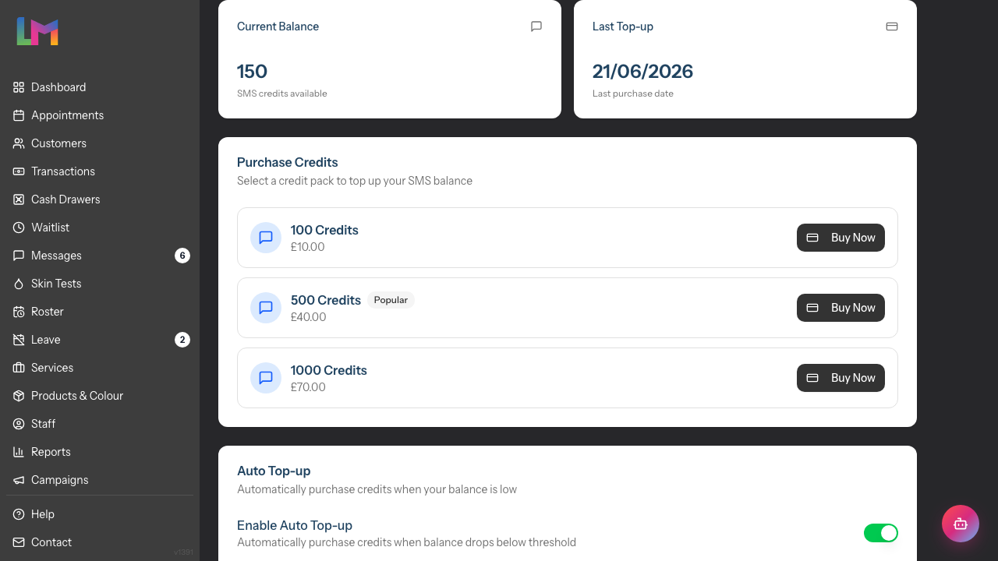Click the Last Top-up card icon
The width and height of the screenshot is (998, 561).
pyautogui.click(x=892, y=26)
